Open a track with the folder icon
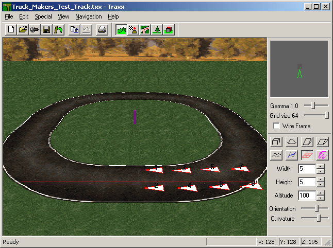 pyautogui.click(x=23, y=29)
